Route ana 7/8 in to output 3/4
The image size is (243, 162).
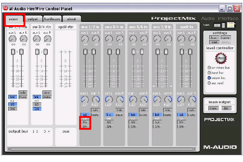157,127
